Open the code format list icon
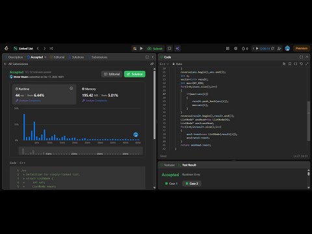This screenshot has width=312, height=234. click(x=284, y=64)
